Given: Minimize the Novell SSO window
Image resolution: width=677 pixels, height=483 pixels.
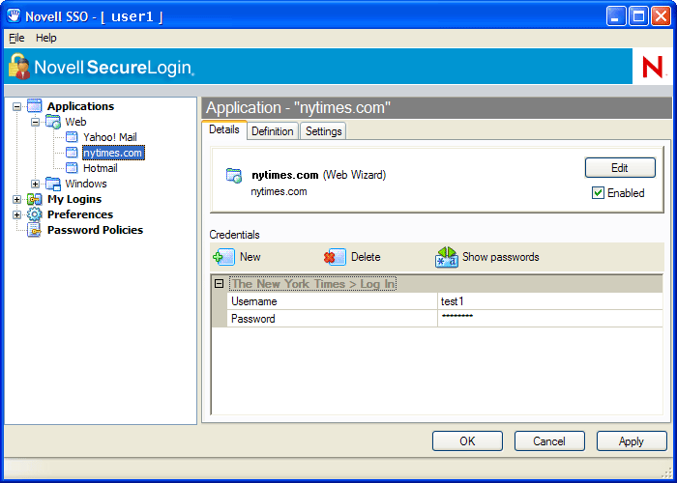Looking at the screenshot, I should pyautogui.click(x=616, y=16).
